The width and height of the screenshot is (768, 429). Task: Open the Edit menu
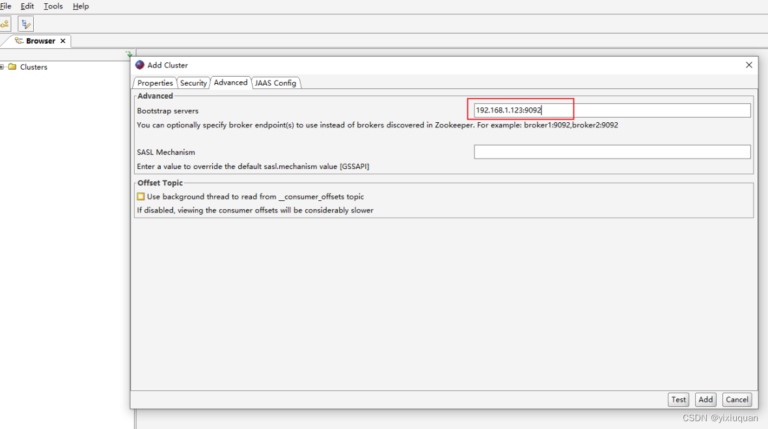[27, 6]
